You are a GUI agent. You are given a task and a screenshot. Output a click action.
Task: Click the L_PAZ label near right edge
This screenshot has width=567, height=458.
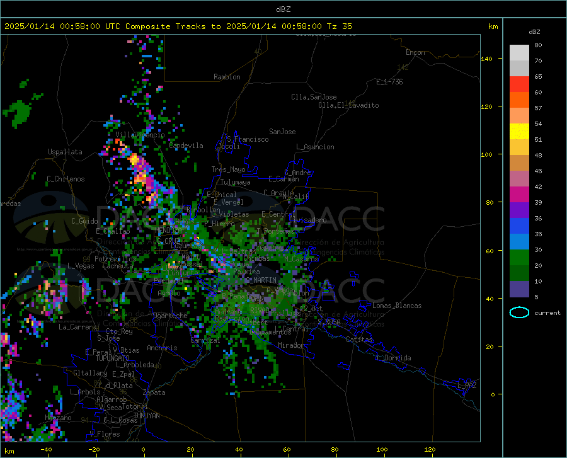[x=467, y=386]
